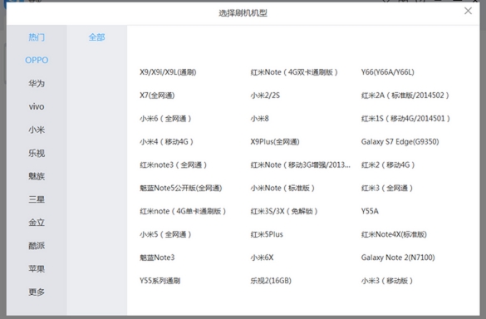Select the vivo brand
The image size is (486, 319).
pyautogui.click(x=37, y=106)
